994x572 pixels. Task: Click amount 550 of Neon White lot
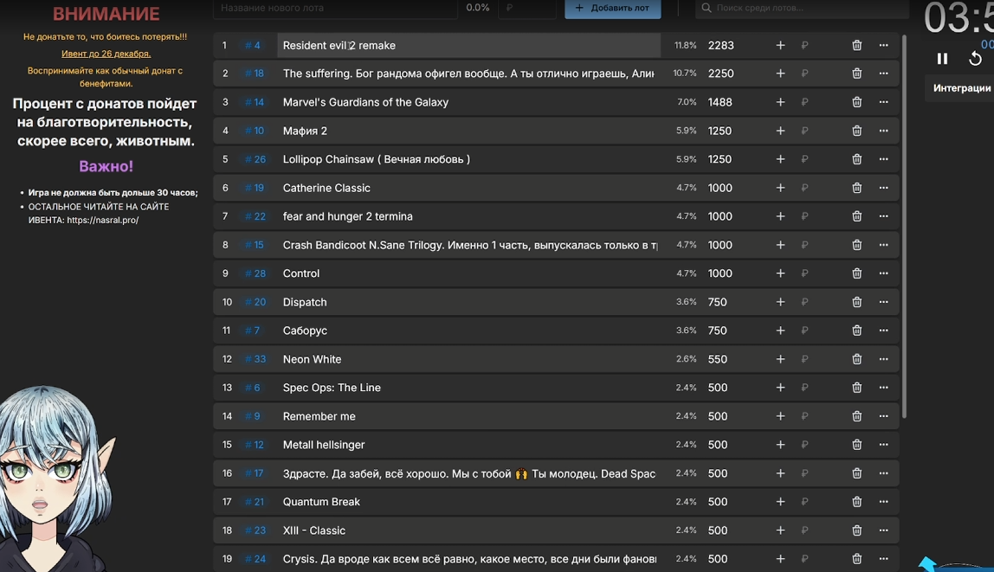click(x=717, y=359)
